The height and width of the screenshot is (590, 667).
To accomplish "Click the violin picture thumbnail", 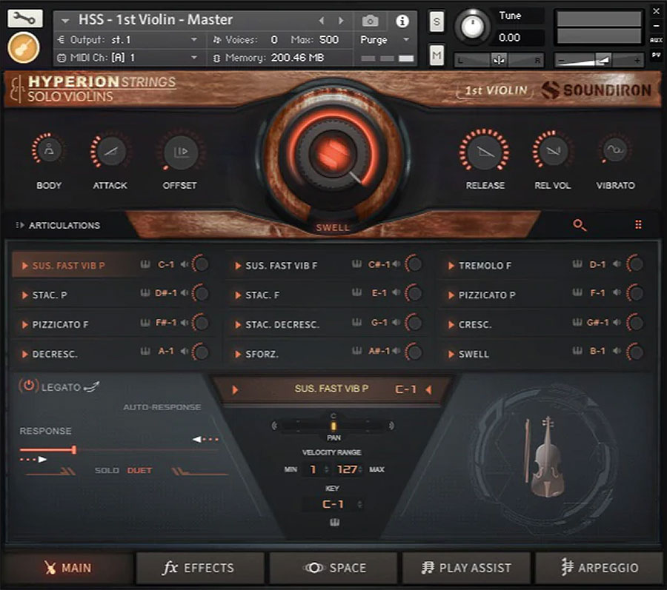I will 545,457.
